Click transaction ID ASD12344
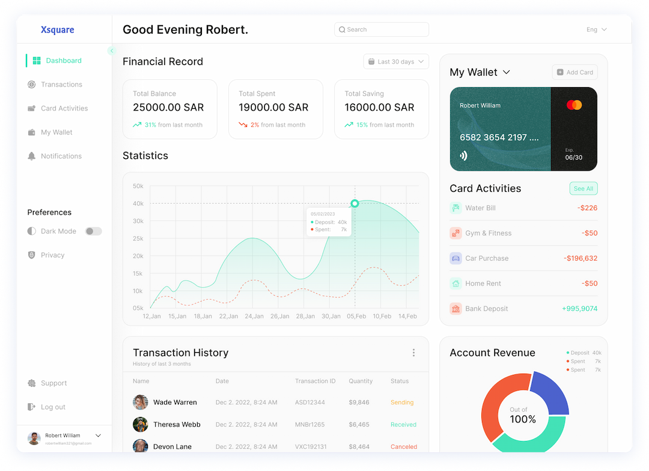This screenshot has height=471, width=649. click(x=309, y=403)
